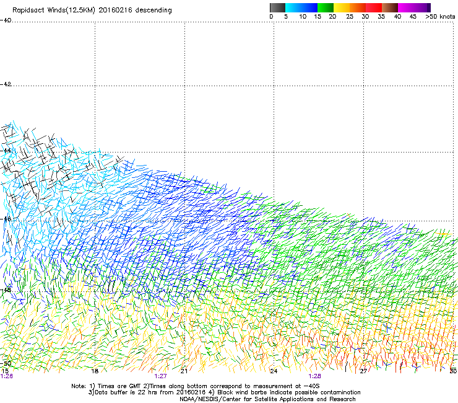Click the dark purple 45-50 knots color segment

click(x=422, y=7)
